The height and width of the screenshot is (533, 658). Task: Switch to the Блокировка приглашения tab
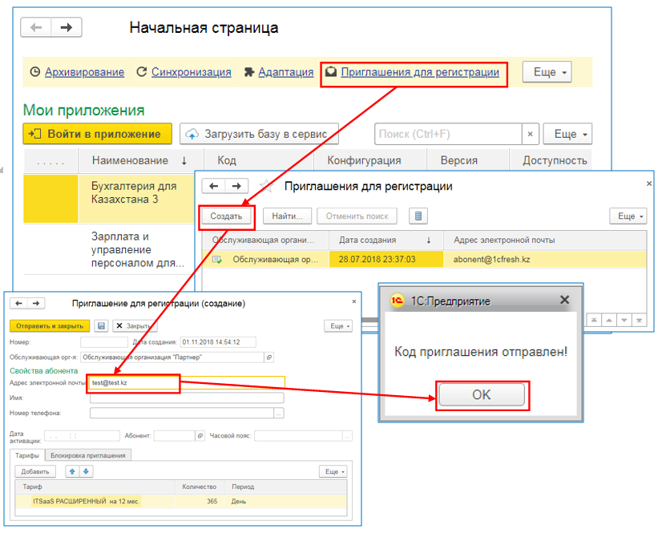[88, 455]
